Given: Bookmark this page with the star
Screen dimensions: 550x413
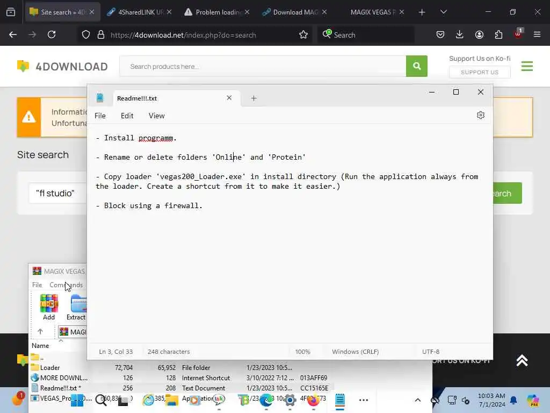Looking at the screenshot, I should pyautogui.click(x=303, y=35).
